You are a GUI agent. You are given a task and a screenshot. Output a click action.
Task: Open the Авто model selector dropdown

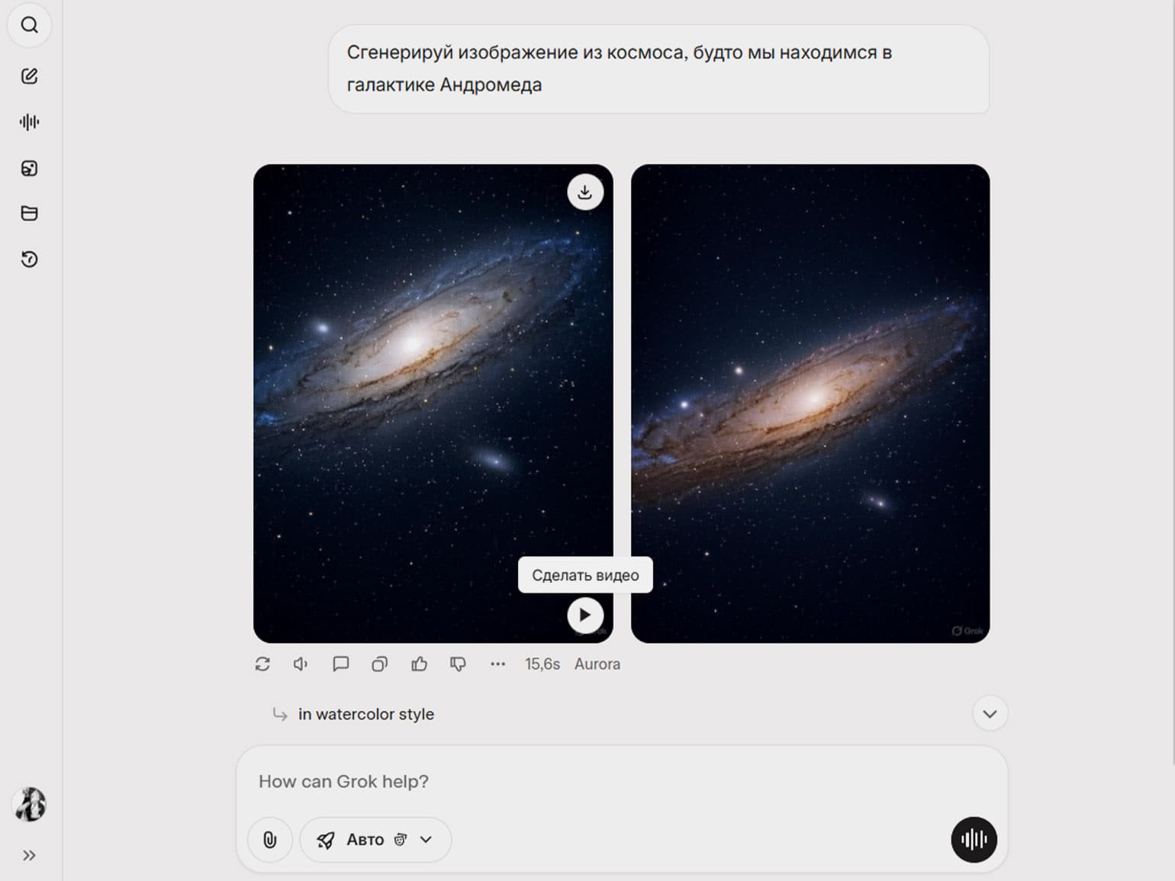coord(375,840)
